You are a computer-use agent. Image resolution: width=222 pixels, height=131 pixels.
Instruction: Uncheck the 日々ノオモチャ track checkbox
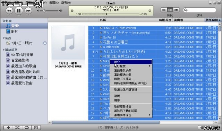101,33
